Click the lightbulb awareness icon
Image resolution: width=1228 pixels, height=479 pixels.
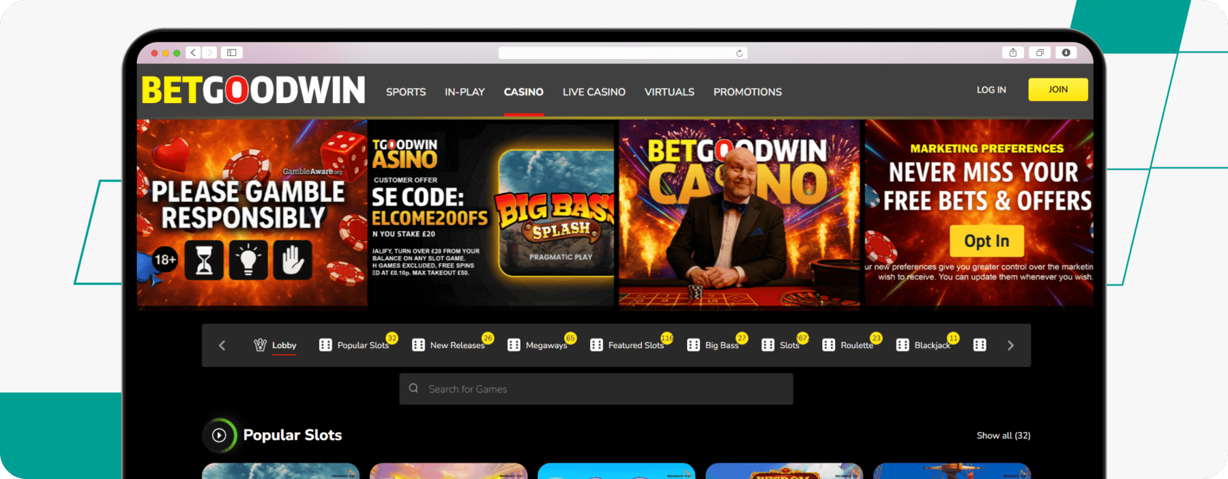pyautogui.click(x=248, y=260)
